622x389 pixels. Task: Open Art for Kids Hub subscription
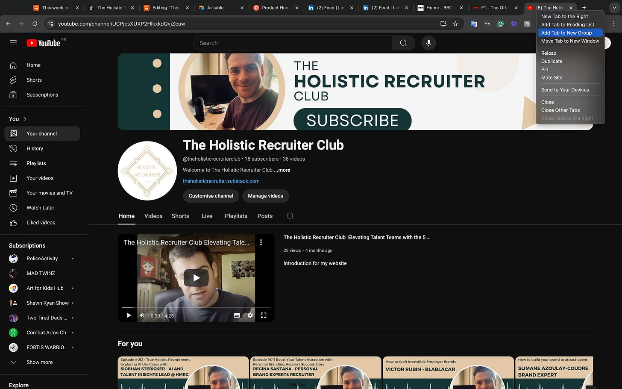click(42, 288)
